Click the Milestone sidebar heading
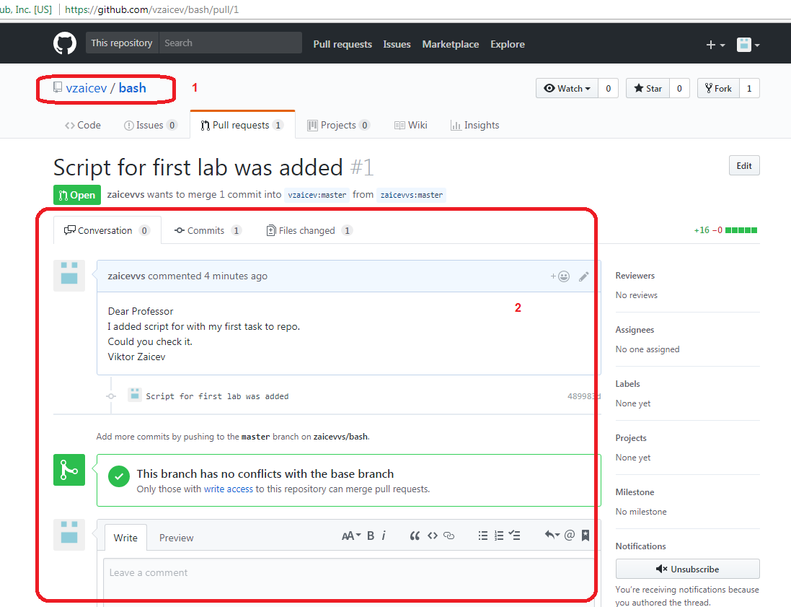The width and height of the screenshot is (791, 607). [x=635, y=492]
